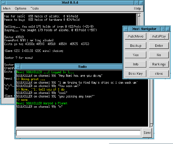173x144 pixels.
Task: Click the AutoMove button in Navigator
Action: pyautogui.click(x=135, y=36)
